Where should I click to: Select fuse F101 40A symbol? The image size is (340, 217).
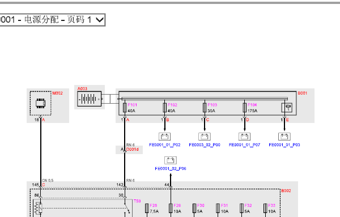tap(125, 108)
